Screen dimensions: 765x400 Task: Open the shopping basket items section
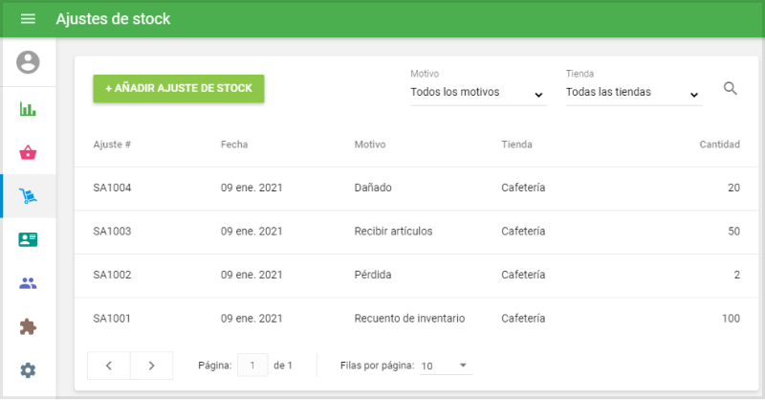click(28, 152)
